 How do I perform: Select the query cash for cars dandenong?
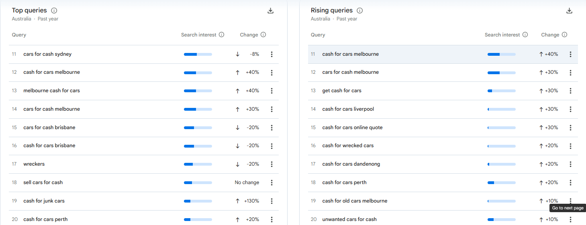(x=351, y=164)
